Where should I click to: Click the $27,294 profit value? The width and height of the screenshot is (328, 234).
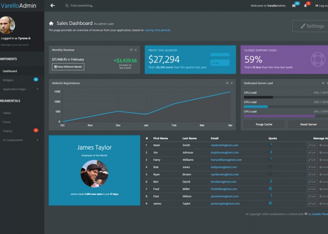[x=164, y=59]
